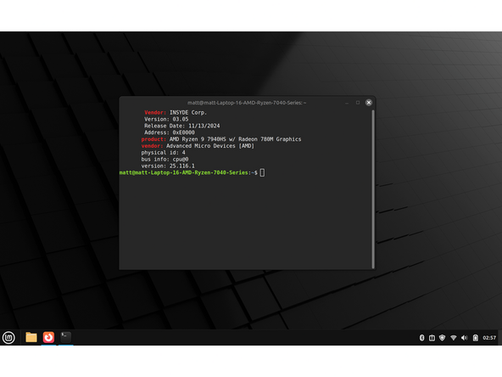Click the 'Version: 03.05' line
This screenshot has width=502, height=377.
pos(166,119)
